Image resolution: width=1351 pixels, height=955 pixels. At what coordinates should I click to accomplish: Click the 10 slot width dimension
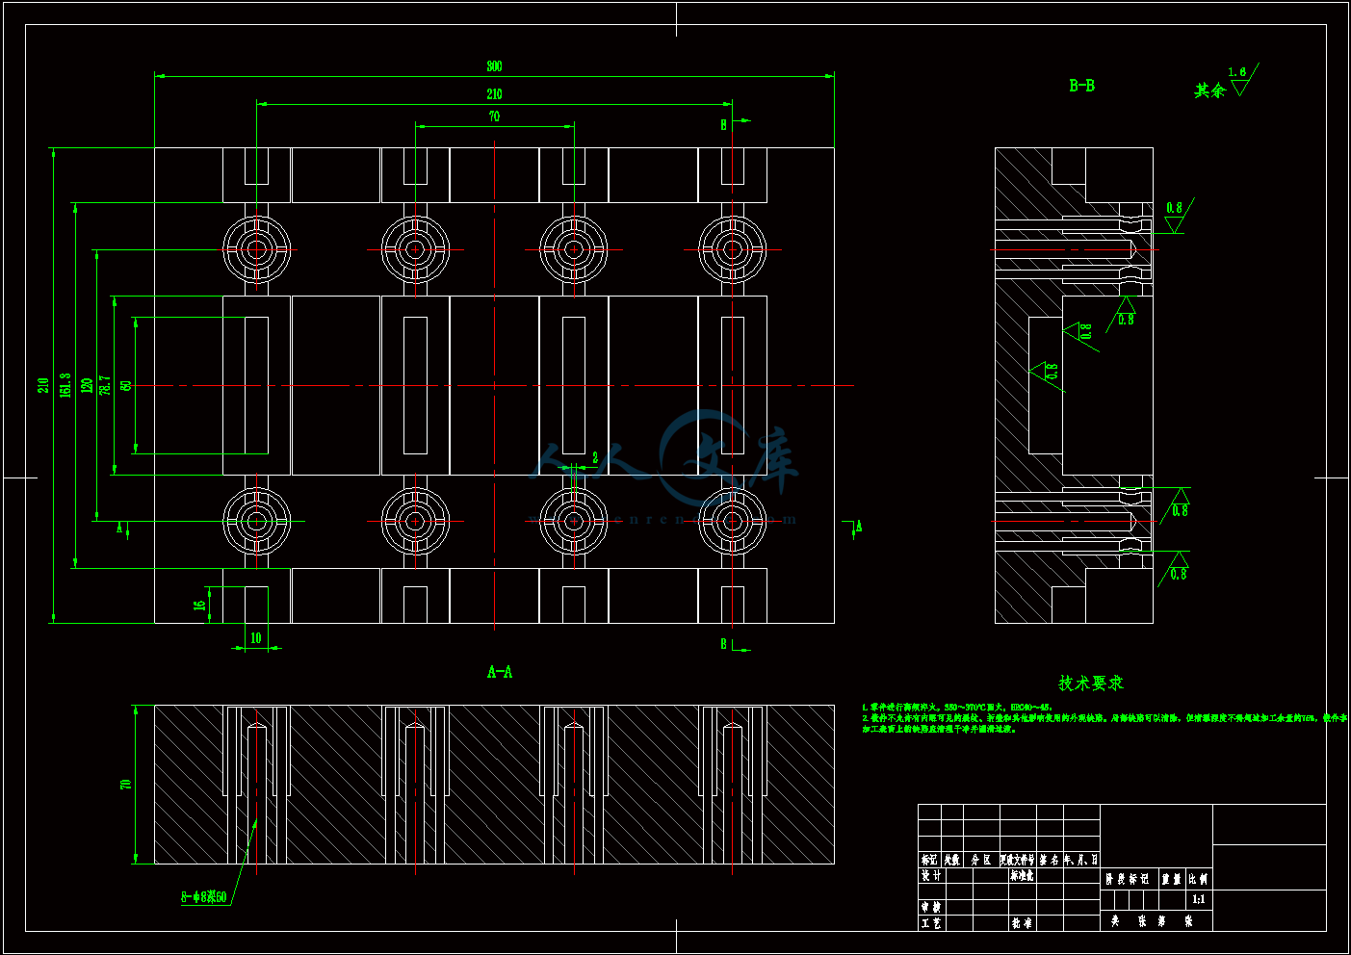(255, 638)
